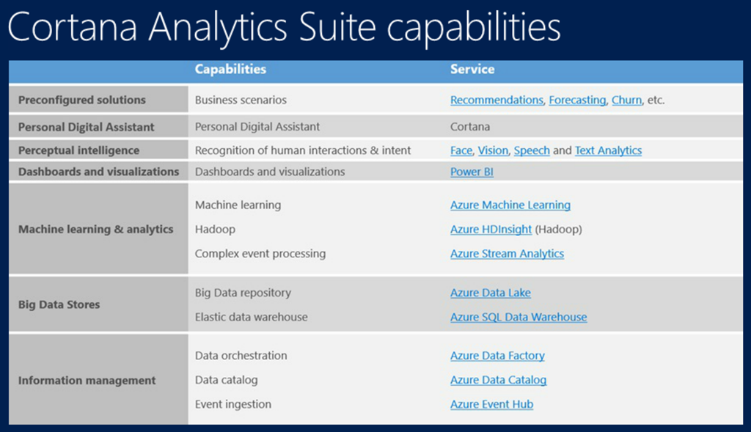Click the Azure Stream Analytics link
The width and height of the screenshot is (751, 432).
507,254
